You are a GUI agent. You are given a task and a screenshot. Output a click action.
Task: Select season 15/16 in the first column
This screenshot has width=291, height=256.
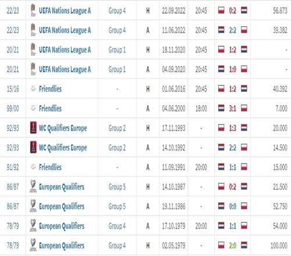[x=13, y=89]
